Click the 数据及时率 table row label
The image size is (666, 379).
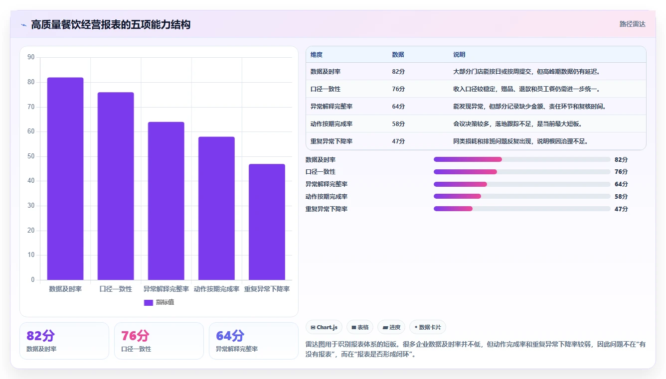pos(326,72)
